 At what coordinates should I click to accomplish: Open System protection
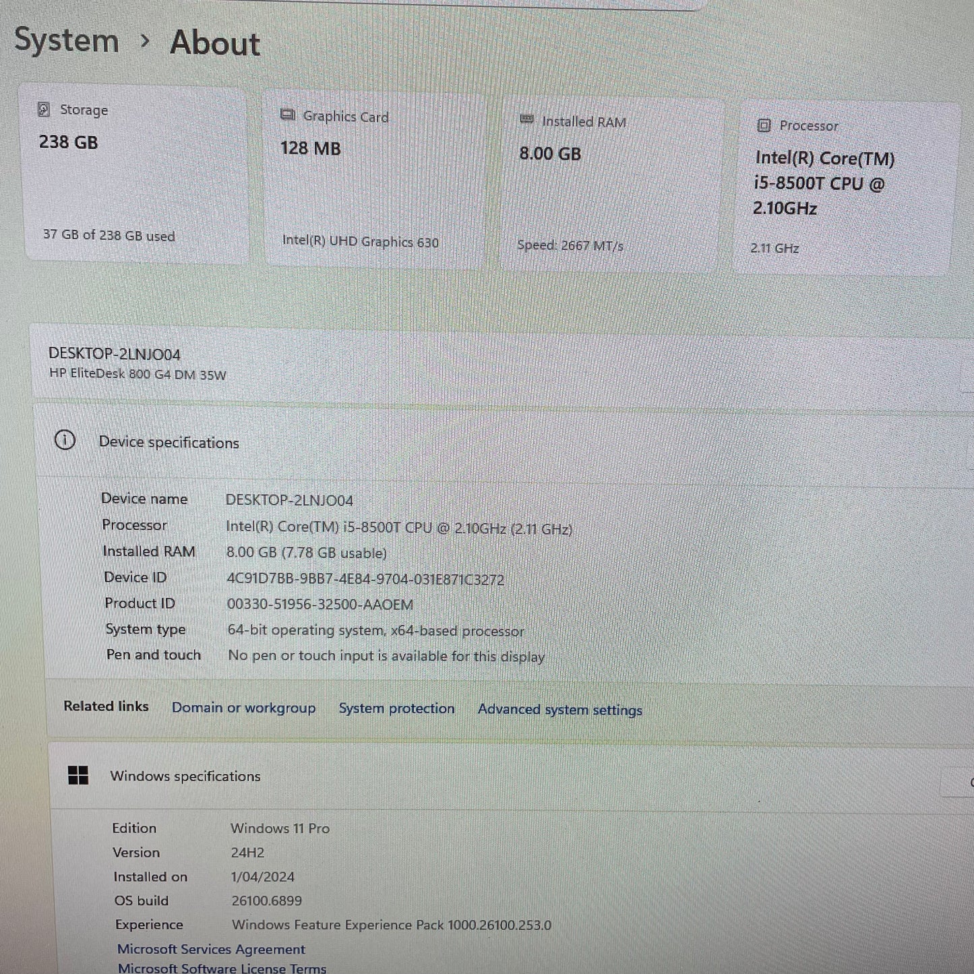(x=396, y=708)
